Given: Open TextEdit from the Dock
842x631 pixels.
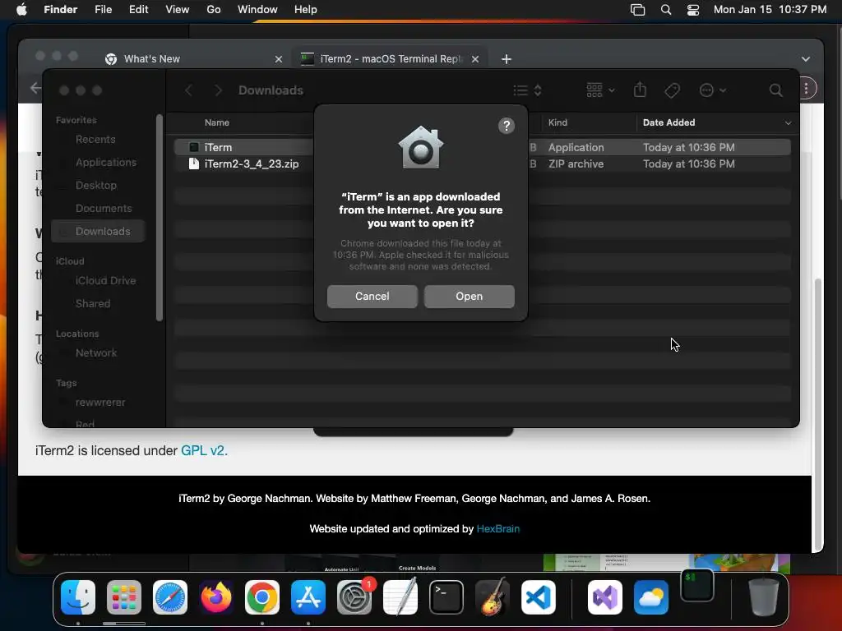Looking at the screenshot, I should (400, 597).
